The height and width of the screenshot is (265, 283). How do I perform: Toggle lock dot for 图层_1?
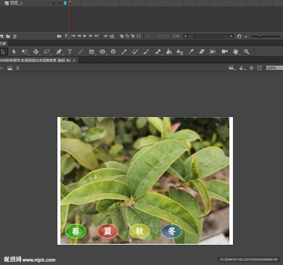(60, 3)
